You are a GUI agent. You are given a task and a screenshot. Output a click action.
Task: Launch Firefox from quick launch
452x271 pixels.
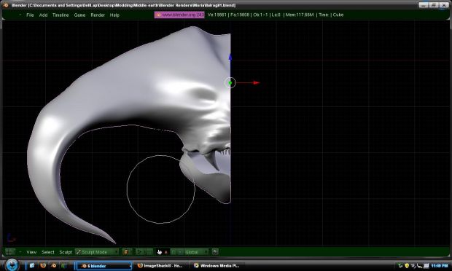(x=43, y=265)
